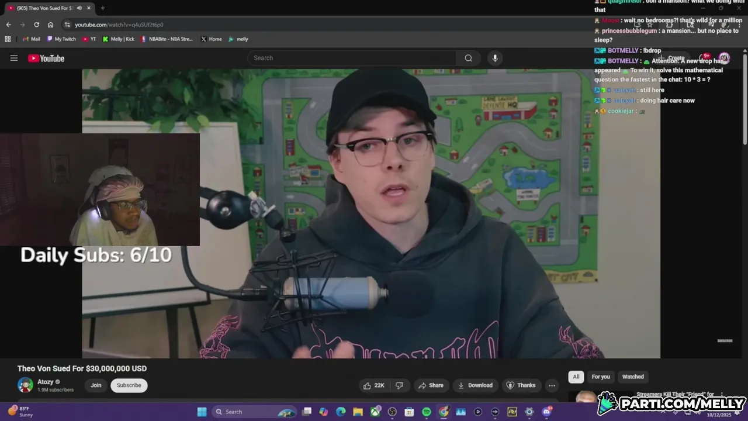Open the Windows Start menu
748x421 pixels.
pyautogui.click(x=202, y=412)
